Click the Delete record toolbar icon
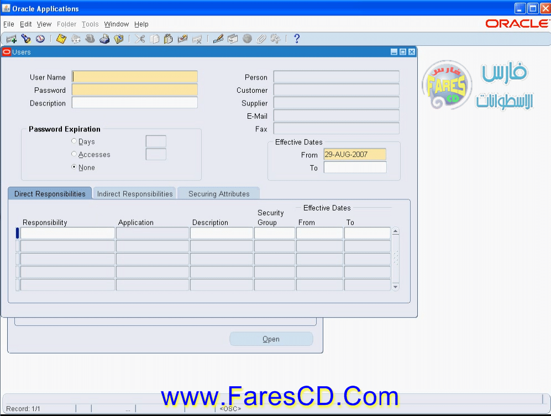This screenshot has width=551, height=416. [x=197, y=39]
